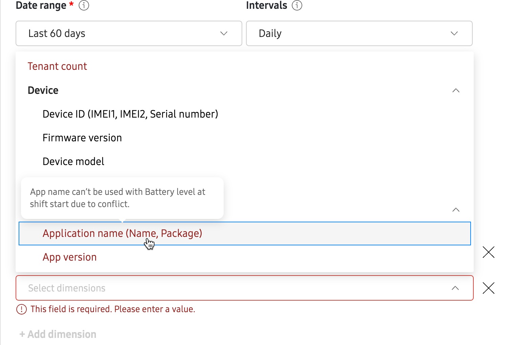
Task: Click the X icon next to Select dimensions field
Action: pos(488,288)
